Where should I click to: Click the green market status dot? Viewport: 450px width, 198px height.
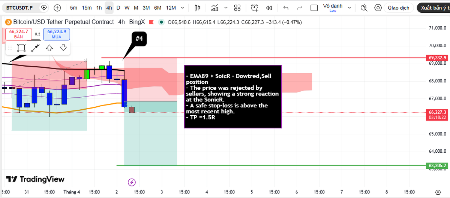pos(161,22)
